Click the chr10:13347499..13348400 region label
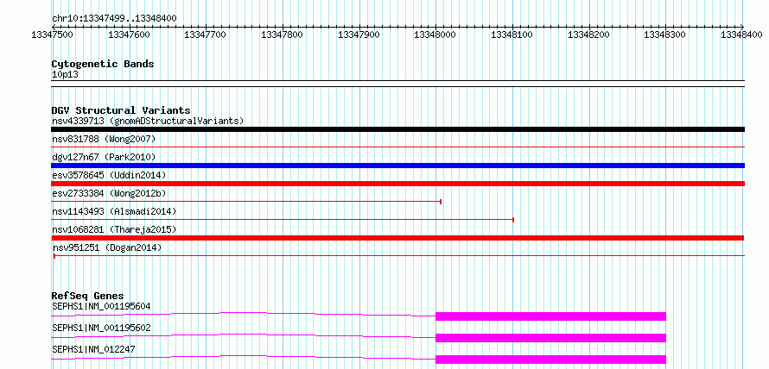Viewport: 769px width, 369px height. [114, 18]
